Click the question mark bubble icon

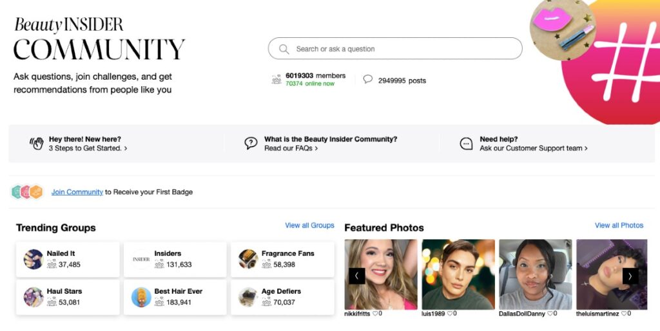pos(251,143)
